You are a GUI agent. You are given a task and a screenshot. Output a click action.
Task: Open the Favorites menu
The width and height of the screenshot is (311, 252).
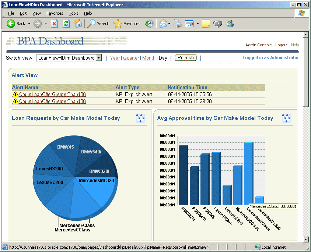[x=55, y=13]
